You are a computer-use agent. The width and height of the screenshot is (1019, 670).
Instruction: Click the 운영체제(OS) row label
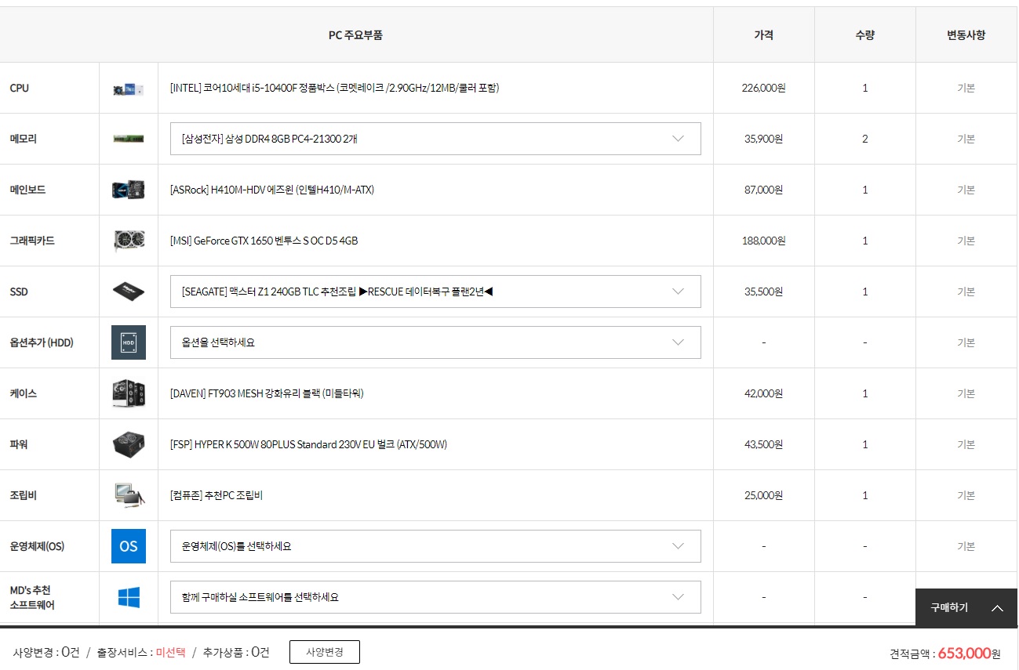point(37,546)
